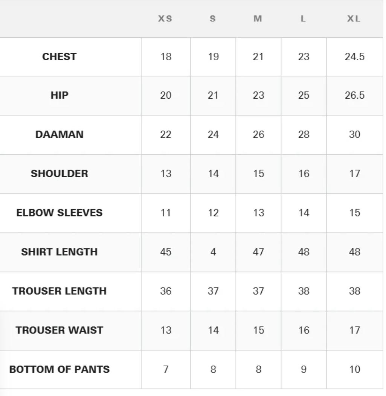The height and width of the screenshot is (396, 386).
Task: Click the XS shirt length value 45
Action: pyautogui.click(x=166, y=252)
